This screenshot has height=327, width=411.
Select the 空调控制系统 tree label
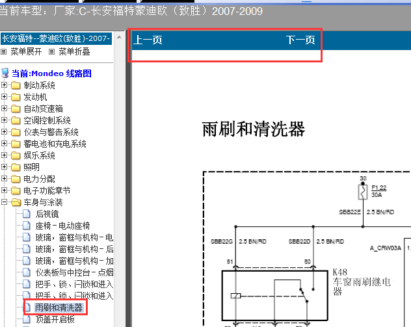[47, 120]
